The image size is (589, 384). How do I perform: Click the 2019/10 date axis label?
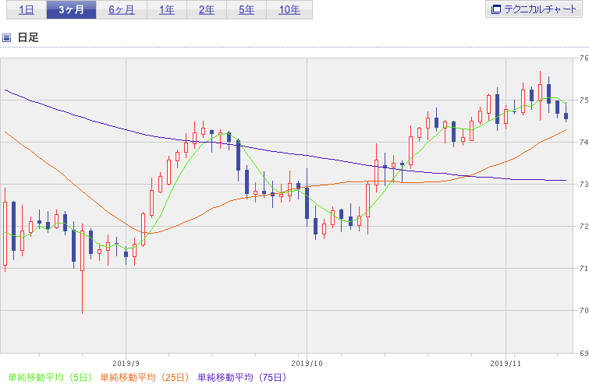click(x=307, y=364)
